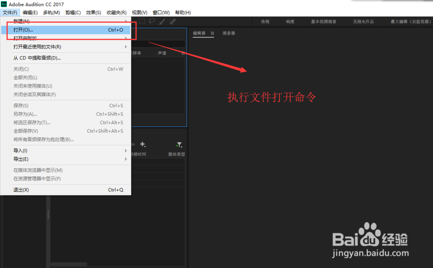Click the add shortcut plus icon
Image resolution: width=433 pixels, height=268 pixels.
(x=143, y=144)
